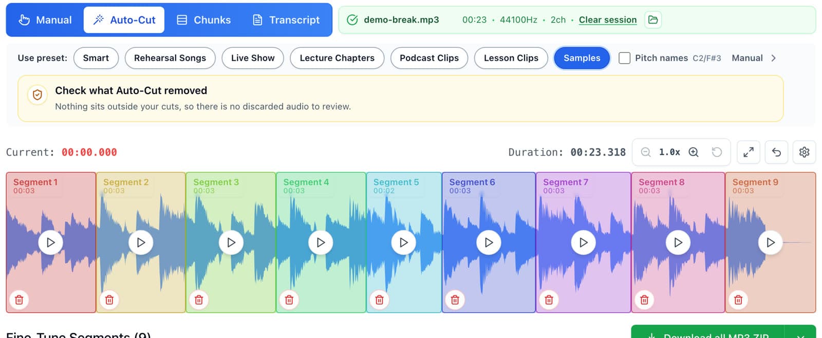This screenshot has width=822, height=338.
Task: Use the Podcast Clips preset
Action: (x=429, y=58)
